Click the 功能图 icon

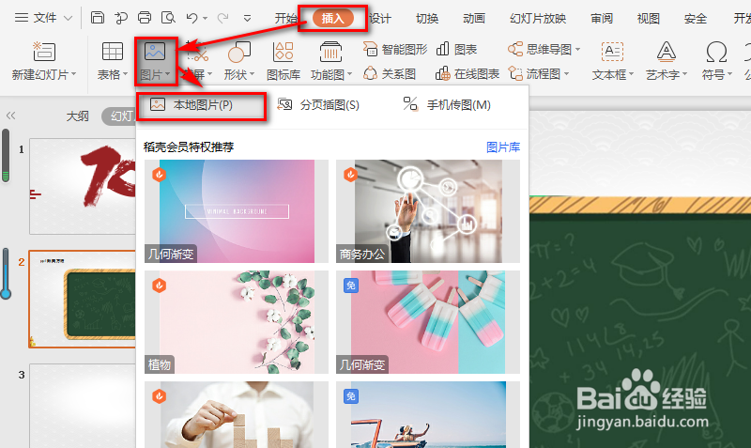point(330,52)
